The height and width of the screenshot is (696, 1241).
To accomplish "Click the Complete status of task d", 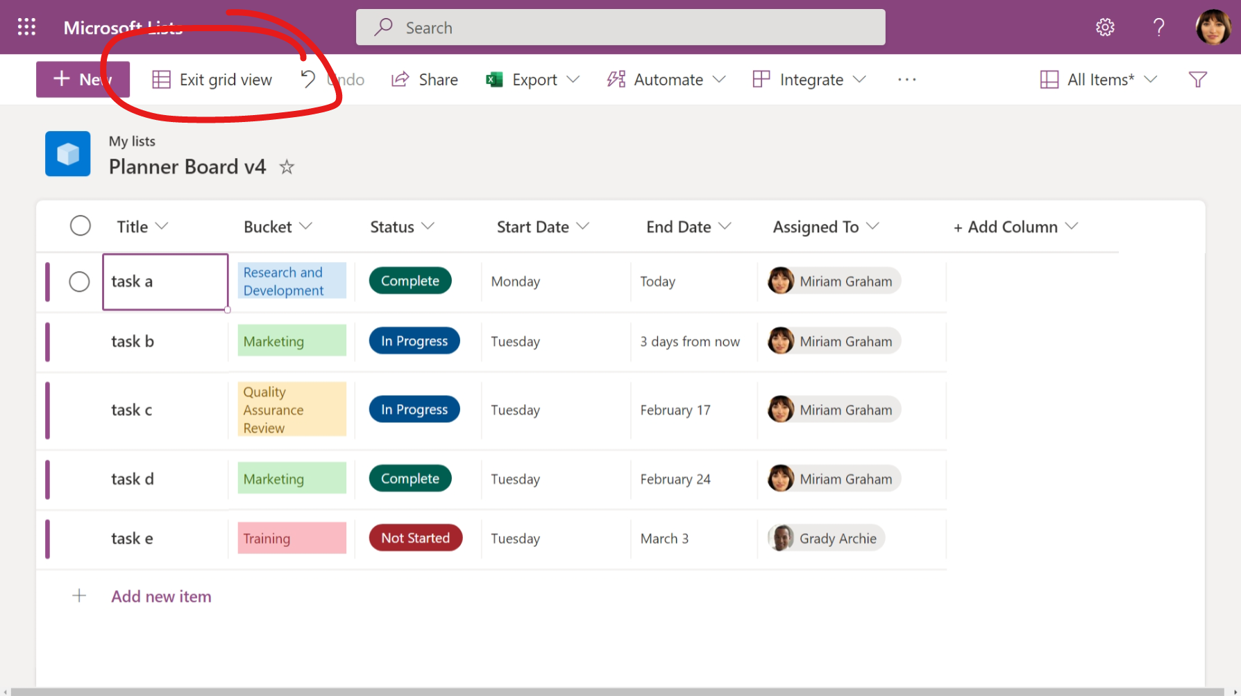I will 410,478.
